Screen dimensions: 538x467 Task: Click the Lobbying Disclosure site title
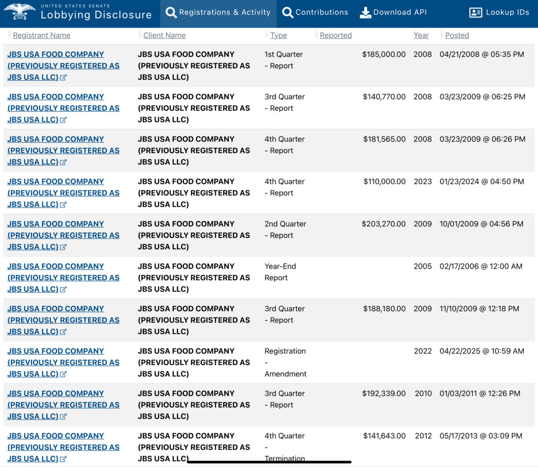point(96,15)
